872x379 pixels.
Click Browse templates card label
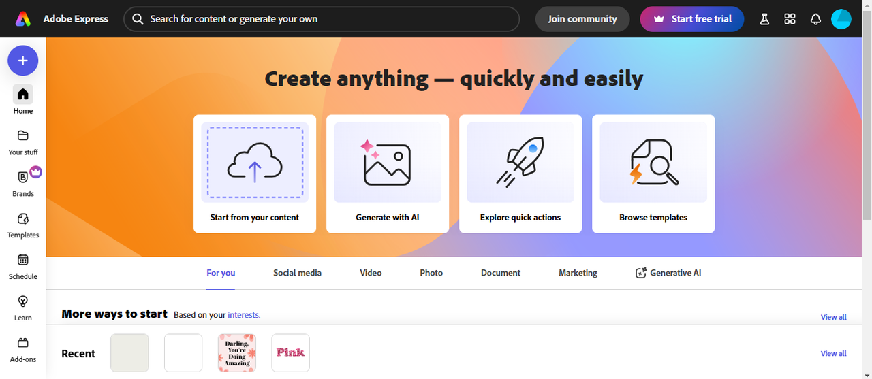tap(653, 218)
